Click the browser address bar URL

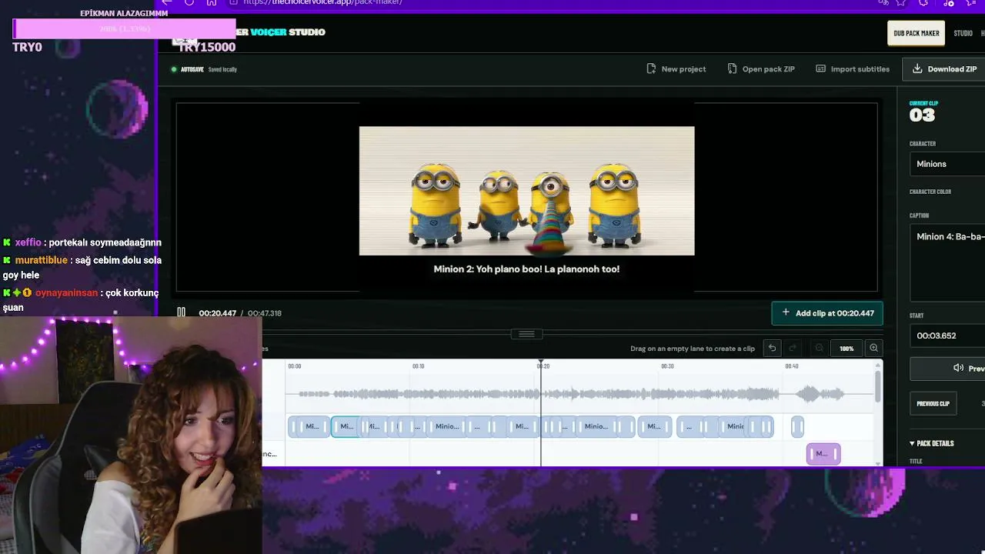point(322,2)
